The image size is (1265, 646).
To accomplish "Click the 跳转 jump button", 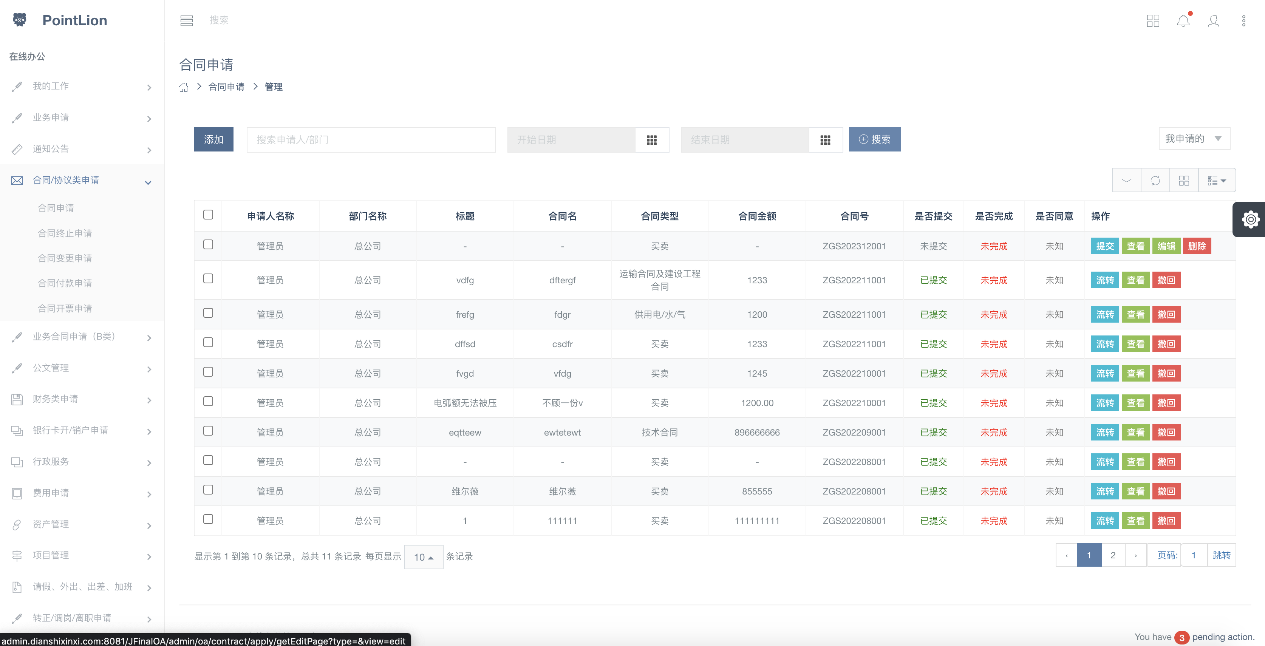I will coord(1221,555).
